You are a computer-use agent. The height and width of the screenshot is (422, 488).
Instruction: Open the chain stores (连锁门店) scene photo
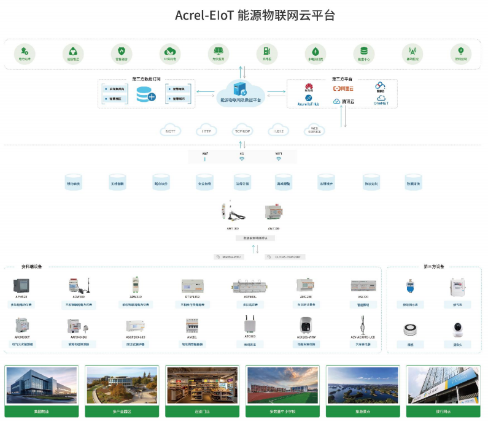click(201, 385)
